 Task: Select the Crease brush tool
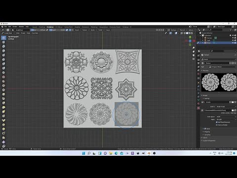click(3, 73)
